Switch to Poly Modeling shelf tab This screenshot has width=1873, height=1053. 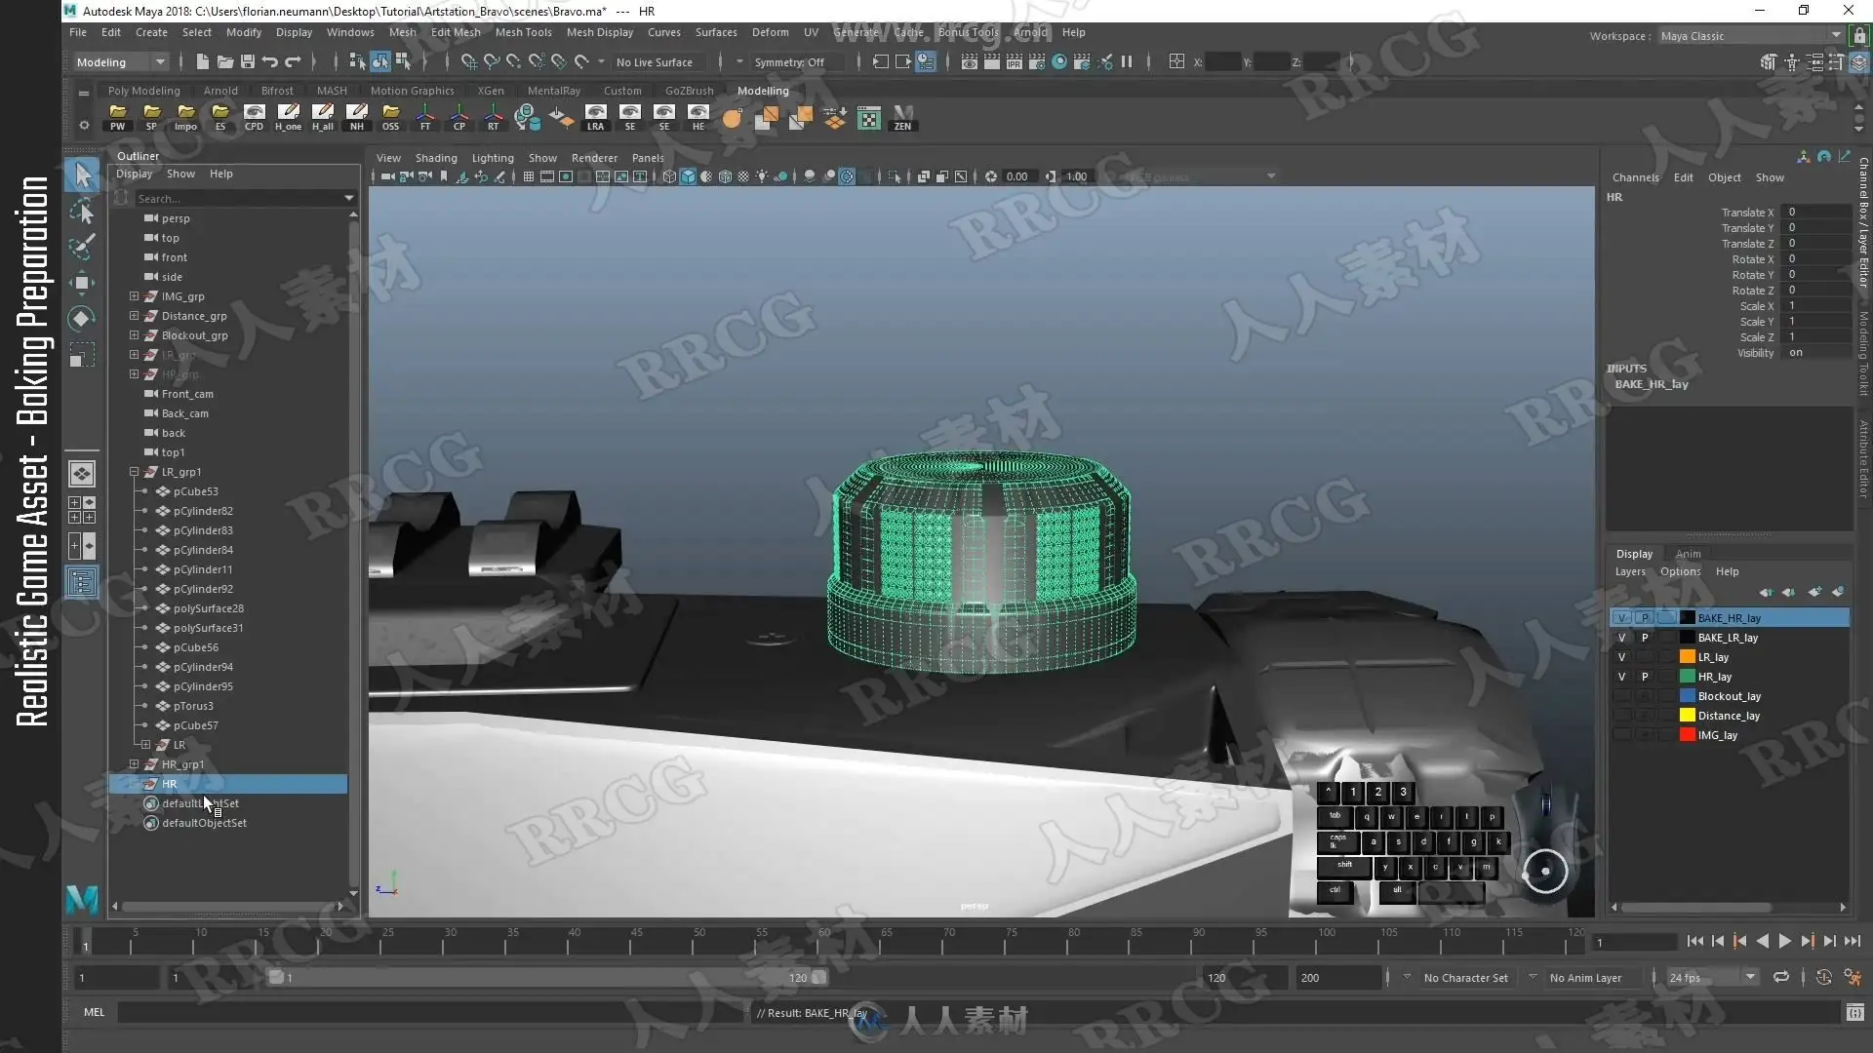click(143, 91)
